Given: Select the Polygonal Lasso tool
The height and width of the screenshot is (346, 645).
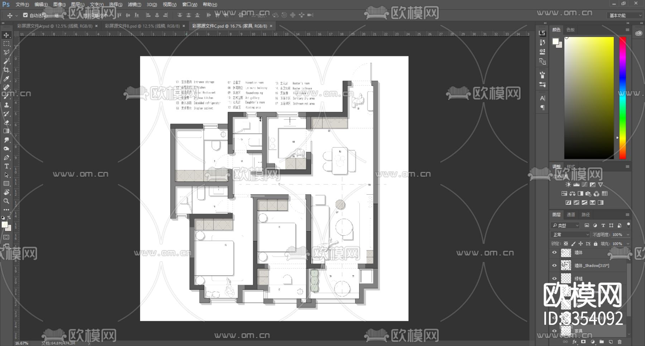Looking at the screenshot, I should [x=6, y=52].
